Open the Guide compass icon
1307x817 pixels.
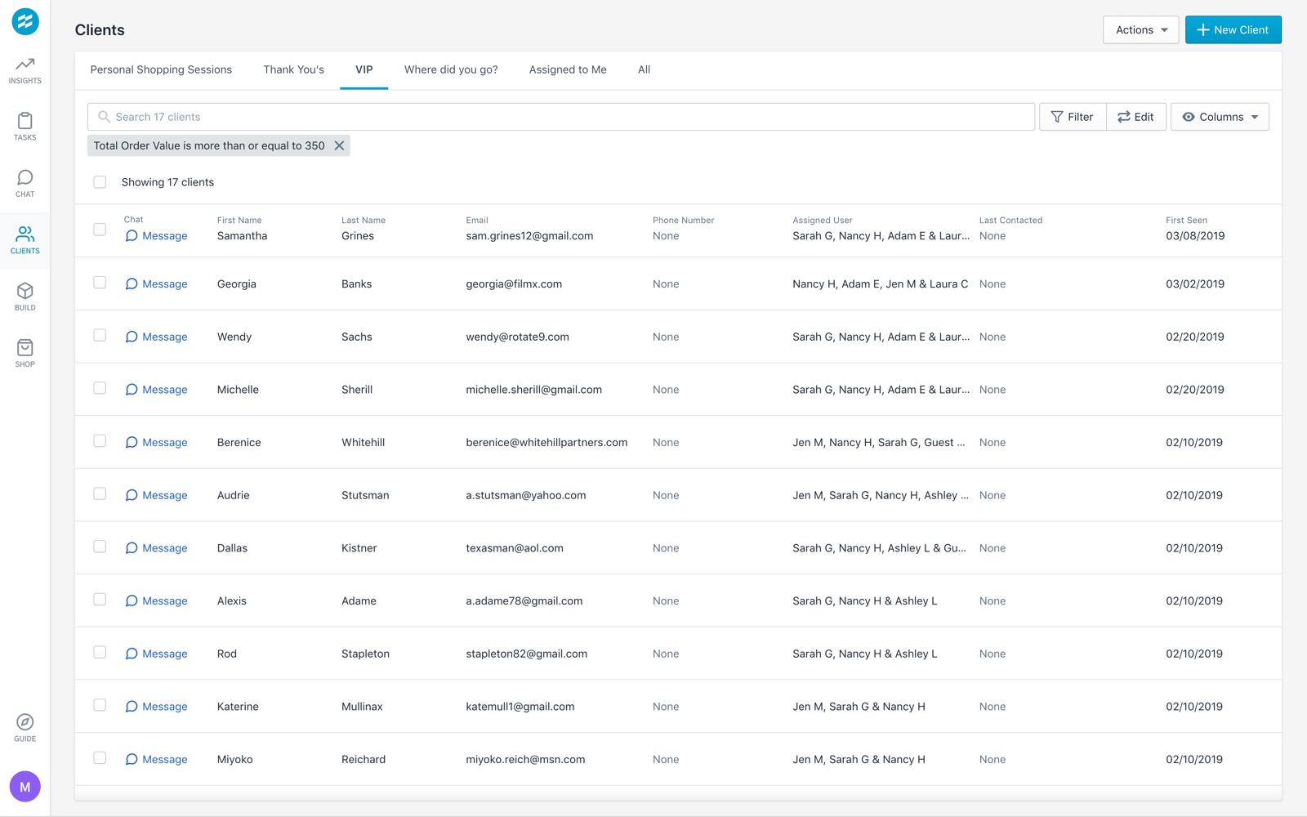coord(25,727)
